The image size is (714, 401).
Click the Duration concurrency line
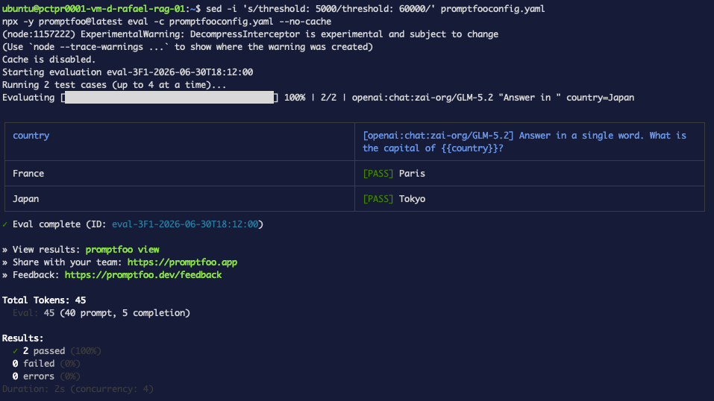[78, 389]
